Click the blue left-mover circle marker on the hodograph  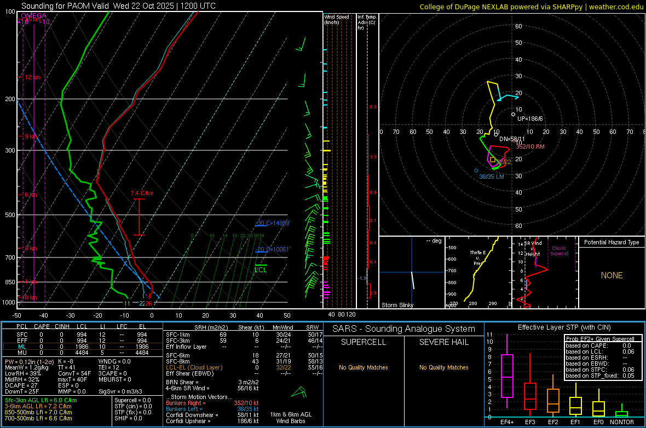click(x=476, y=171)
